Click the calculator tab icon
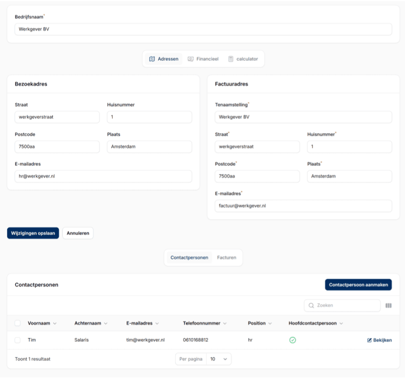Viewport: 405px width, 379px height. tap(231, 59)
